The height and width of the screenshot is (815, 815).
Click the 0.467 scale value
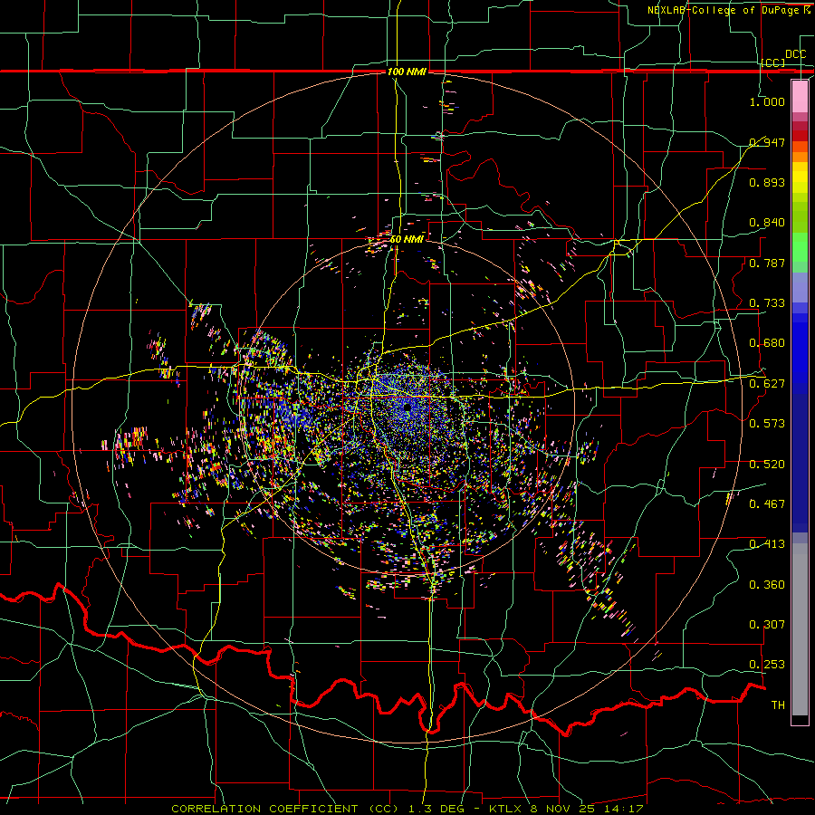pyautogui.click(x=767, y=503)
